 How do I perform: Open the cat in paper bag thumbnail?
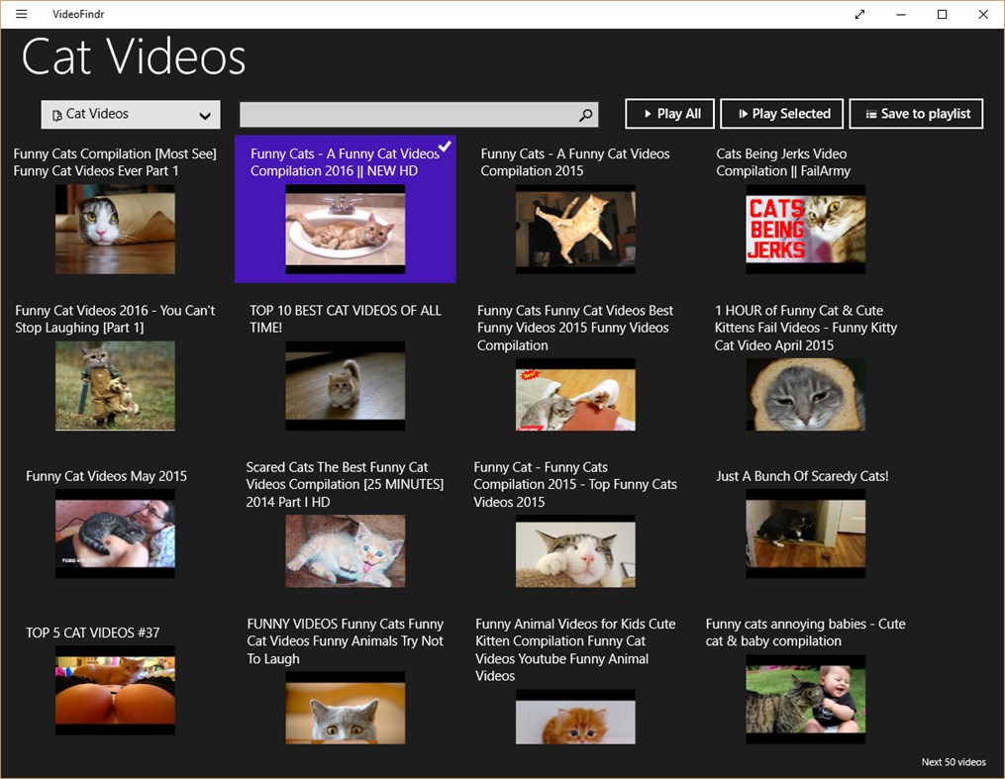(x=115, y=230)
